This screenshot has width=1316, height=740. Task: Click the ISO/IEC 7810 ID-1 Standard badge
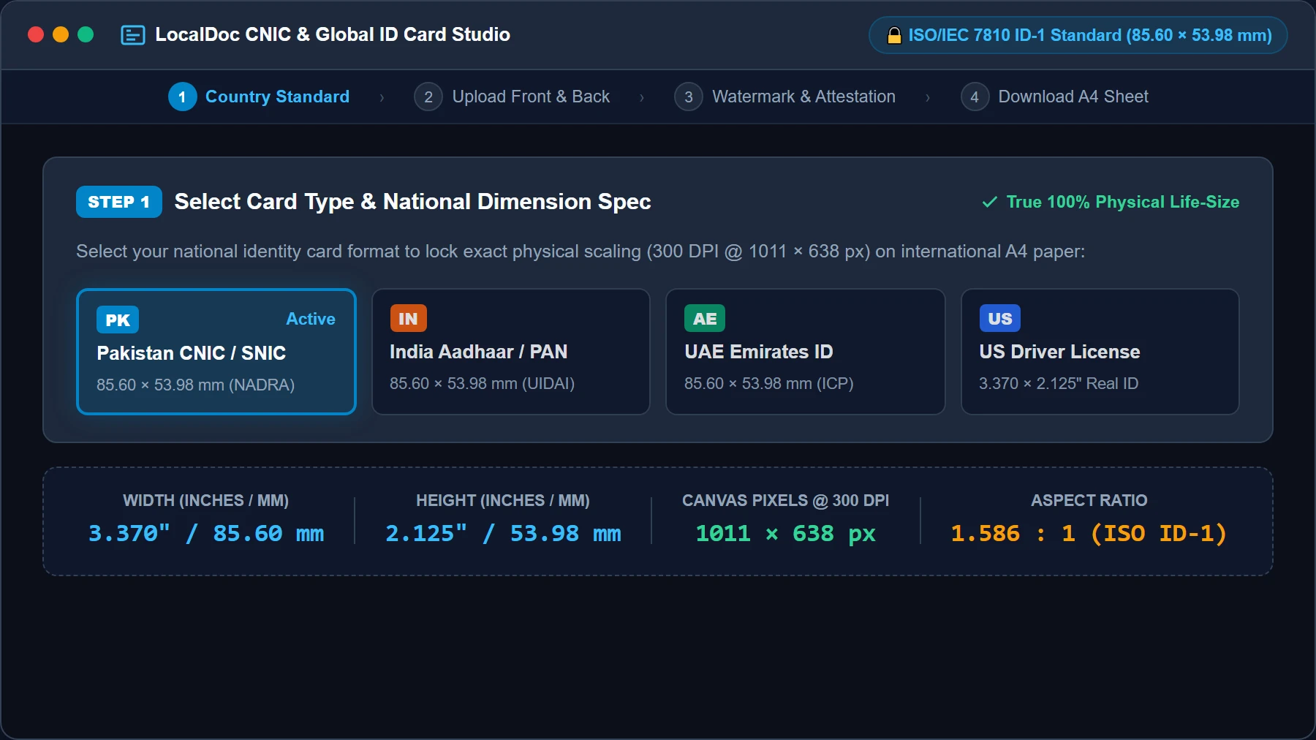tap(1078, 35)
